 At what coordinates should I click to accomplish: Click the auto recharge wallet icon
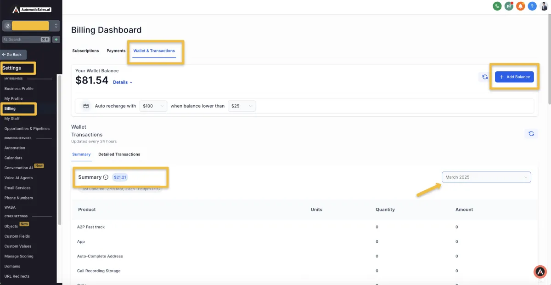(86, 106)
